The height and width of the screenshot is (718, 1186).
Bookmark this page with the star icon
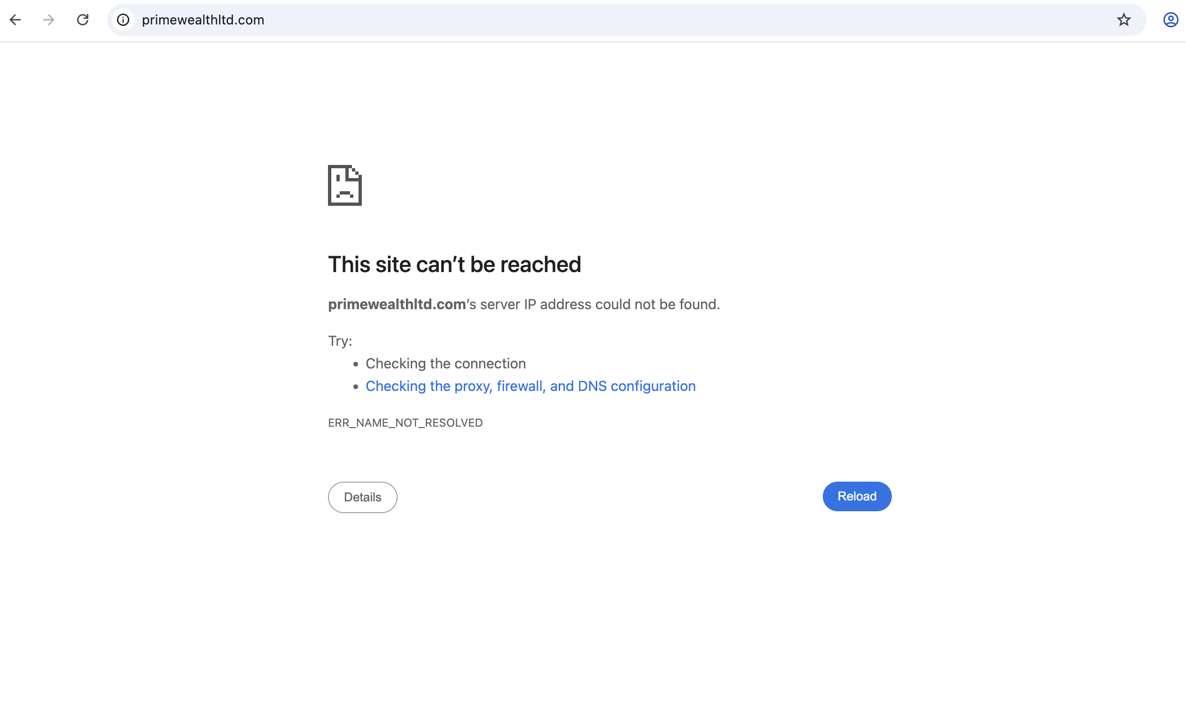(1124, 20)
